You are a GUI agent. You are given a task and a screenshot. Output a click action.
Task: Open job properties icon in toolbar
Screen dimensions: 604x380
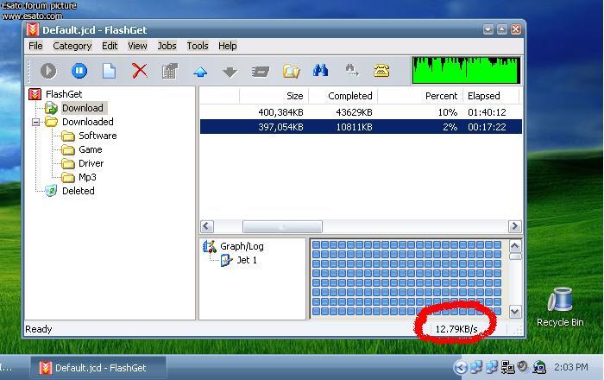point(170,72)
